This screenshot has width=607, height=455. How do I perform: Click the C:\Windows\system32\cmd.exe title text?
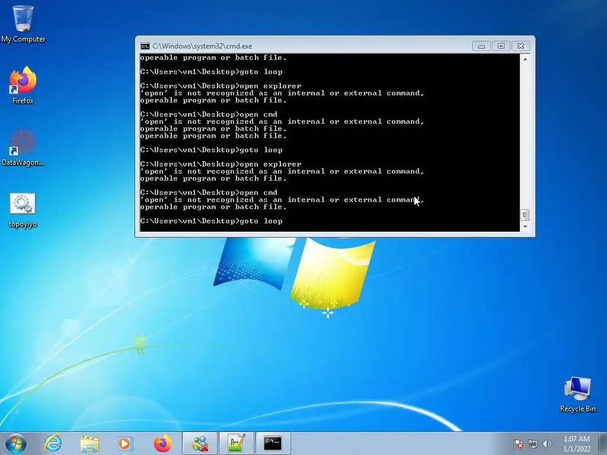coord(202,46)
